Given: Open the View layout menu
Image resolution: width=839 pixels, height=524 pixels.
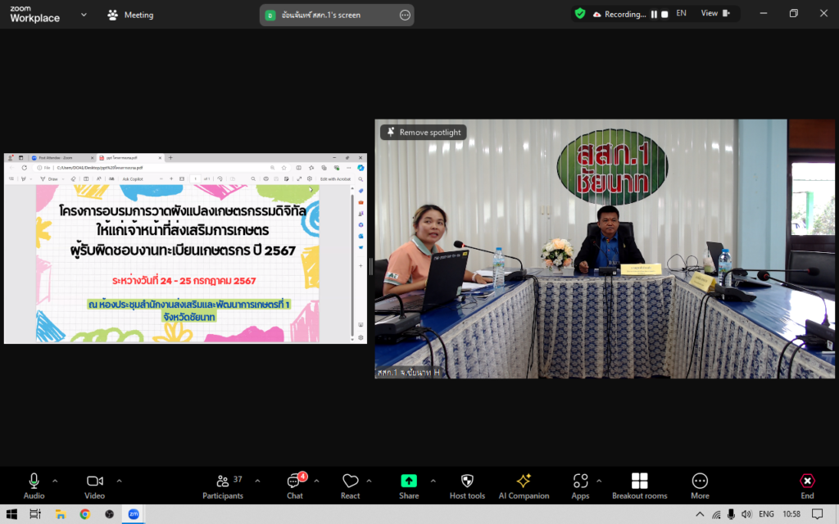Looking at the screenshot, I should (714, 14).
